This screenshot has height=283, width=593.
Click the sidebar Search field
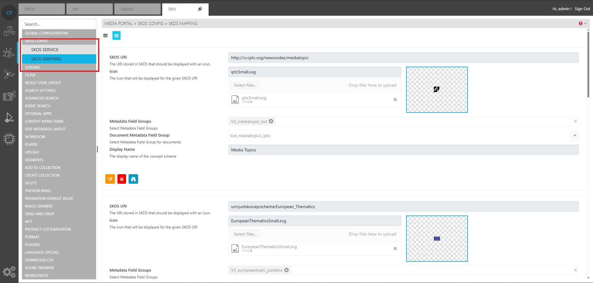click(59, 24)
